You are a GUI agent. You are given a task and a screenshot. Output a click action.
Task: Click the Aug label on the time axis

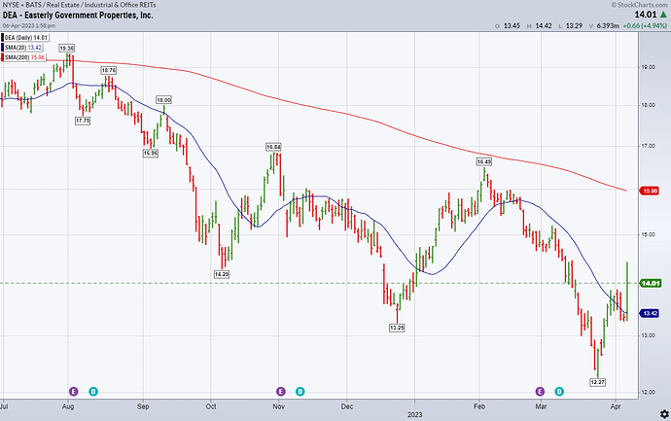pos(68,406)
